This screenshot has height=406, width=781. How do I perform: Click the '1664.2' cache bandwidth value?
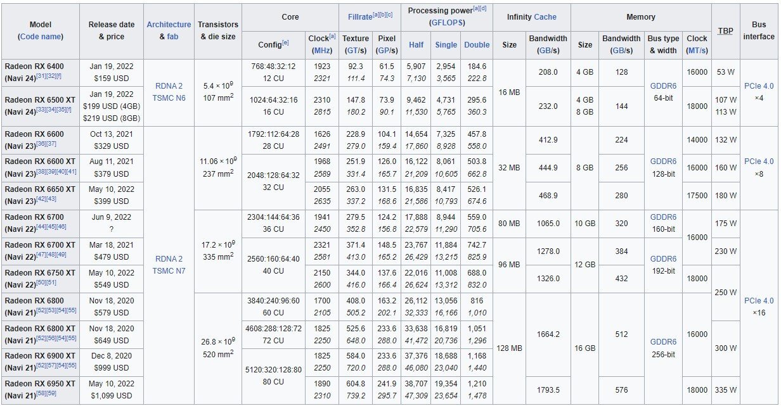pyautogui.click(x=548, y=334)
